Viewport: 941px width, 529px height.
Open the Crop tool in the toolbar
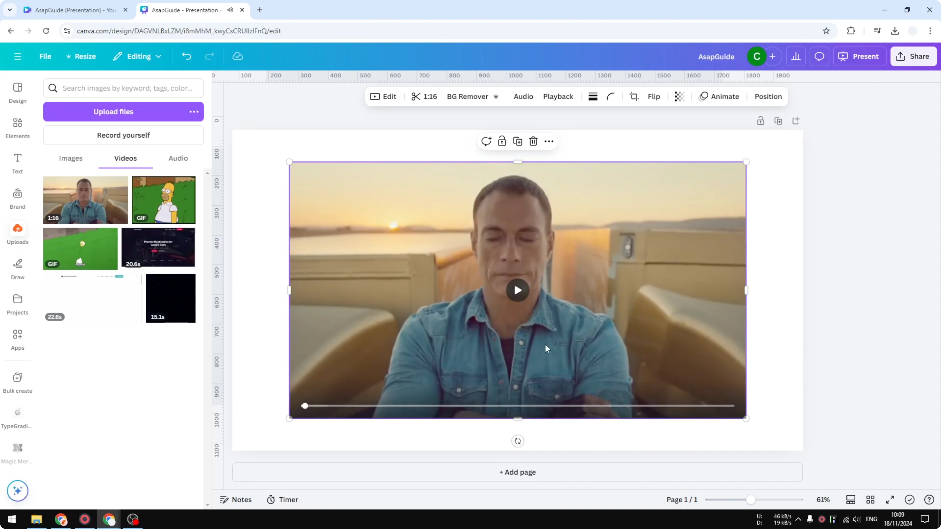coord(634,96)
